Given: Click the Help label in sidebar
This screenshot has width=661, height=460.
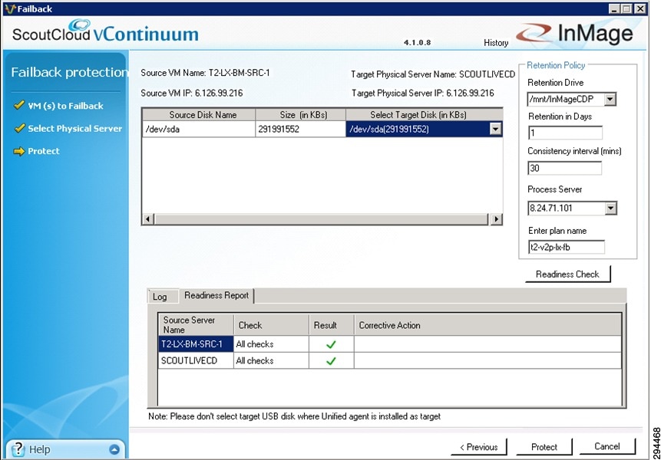Looking at the screenshot, I should [40, 449].
